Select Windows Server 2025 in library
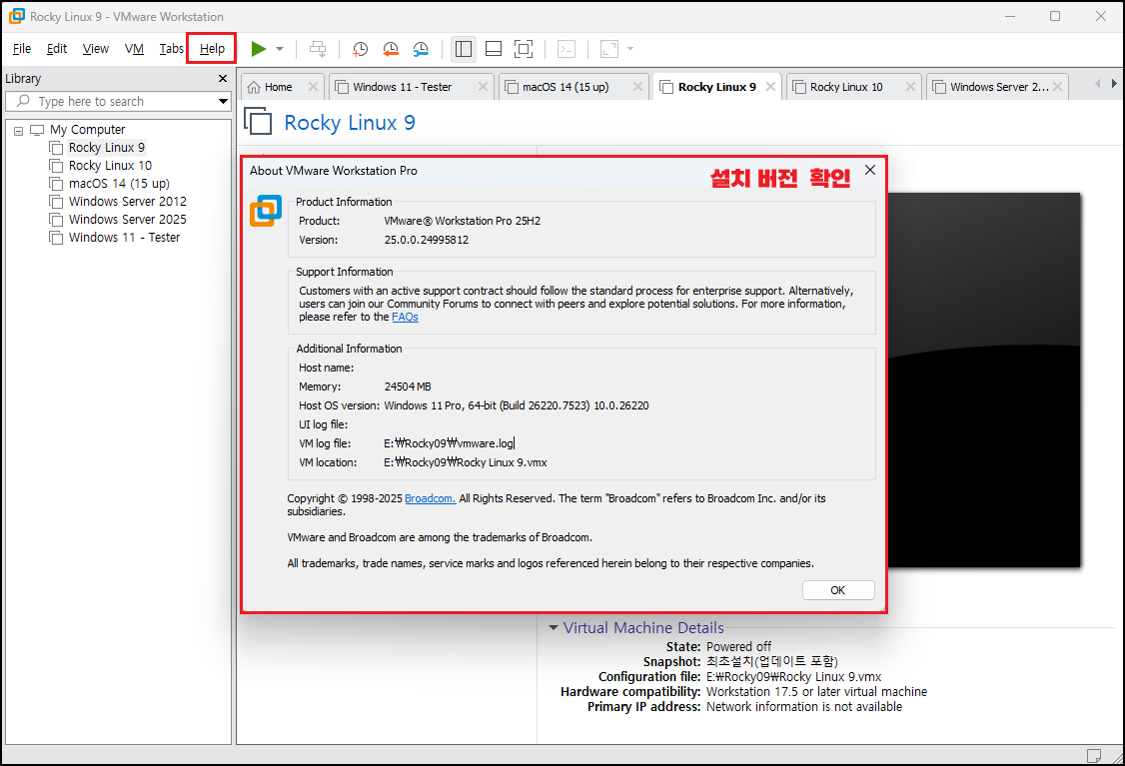Image resolution: width=1125 pixels, height=766 pixels. [x=127, y=219]
